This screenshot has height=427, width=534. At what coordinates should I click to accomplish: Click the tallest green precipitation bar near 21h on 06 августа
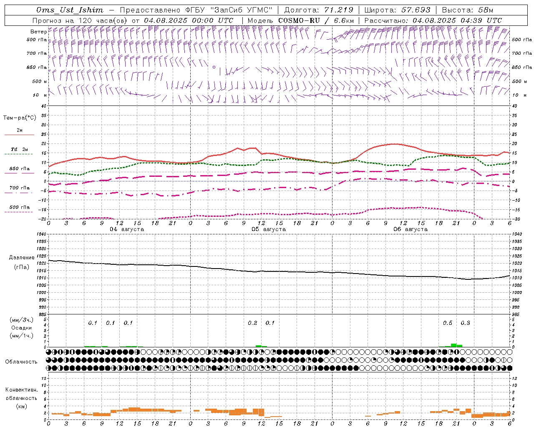453,345
